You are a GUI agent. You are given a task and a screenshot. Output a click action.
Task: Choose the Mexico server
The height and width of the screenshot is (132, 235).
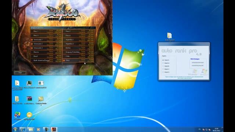pyautogui.click(x=46, y=52)
